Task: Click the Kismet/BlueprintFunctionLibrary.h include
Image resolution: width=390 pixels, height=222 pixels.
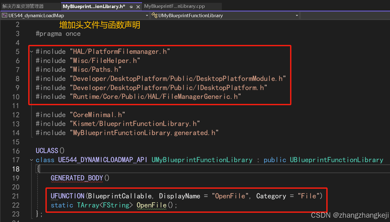Action: pyautogui.click(x=135, y=124)
